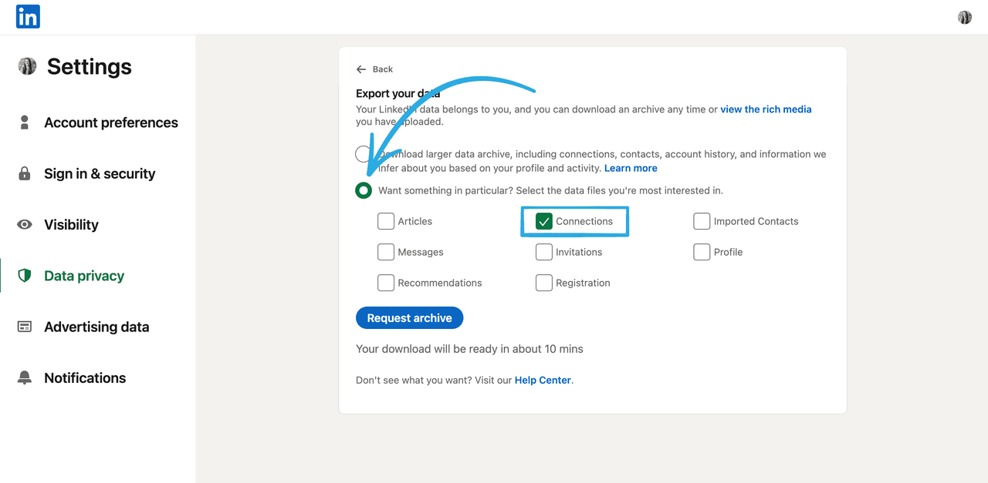The height and width of the screenshot is (483, 988).
Task: Click the Account preferences person icon
Action: tap(25, 122)
